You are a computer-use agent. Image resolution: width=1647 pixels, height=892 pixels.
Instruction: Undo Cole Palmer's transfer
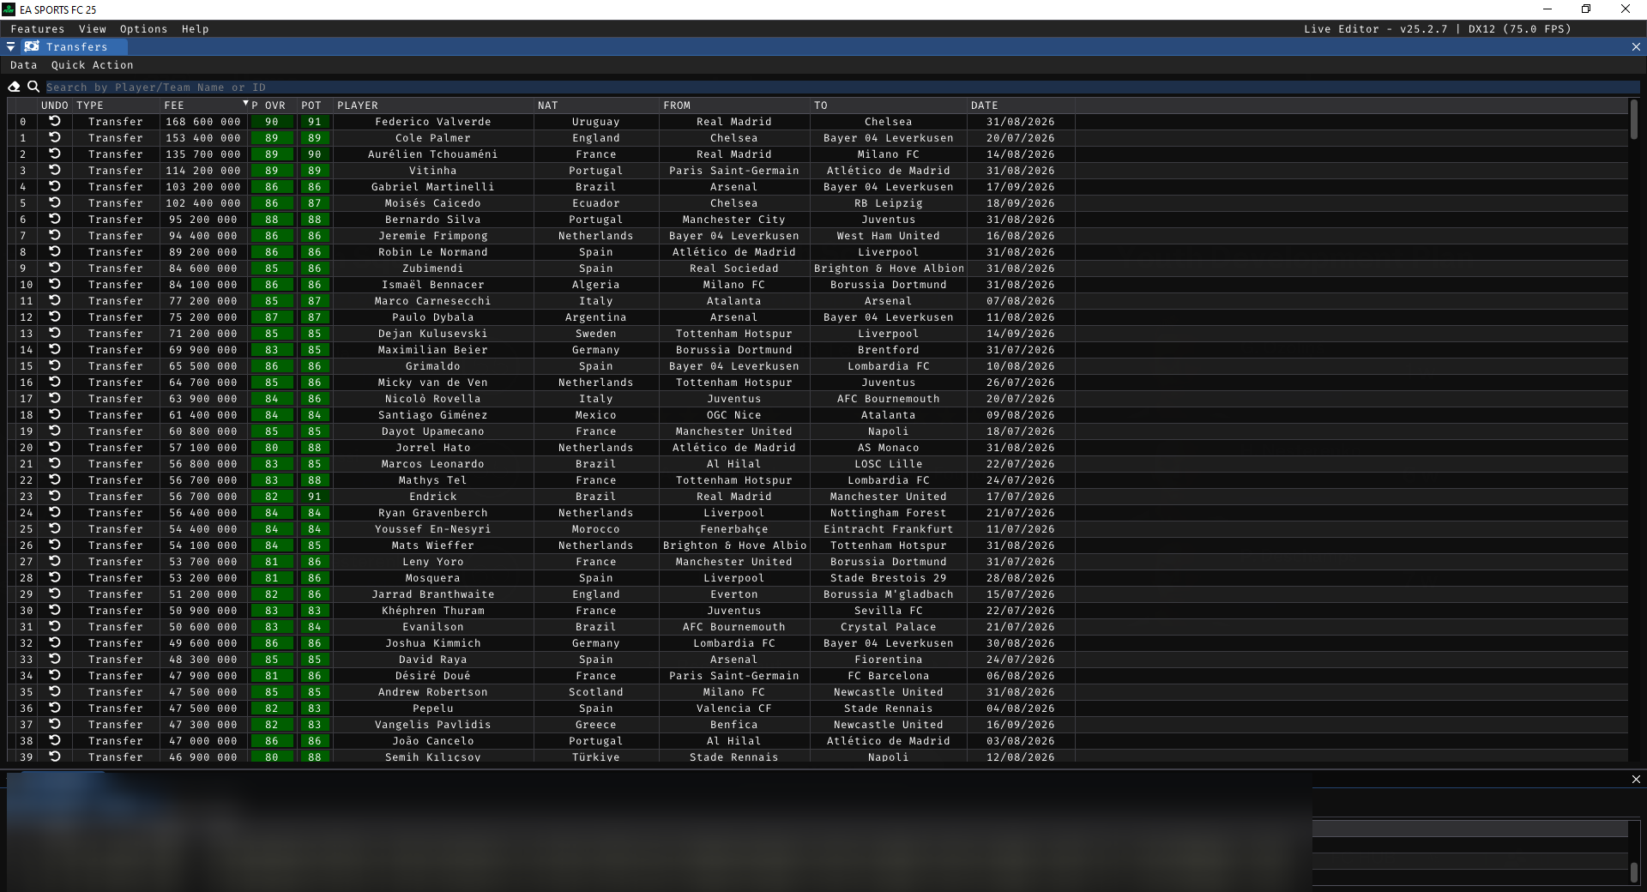point(55,138)
